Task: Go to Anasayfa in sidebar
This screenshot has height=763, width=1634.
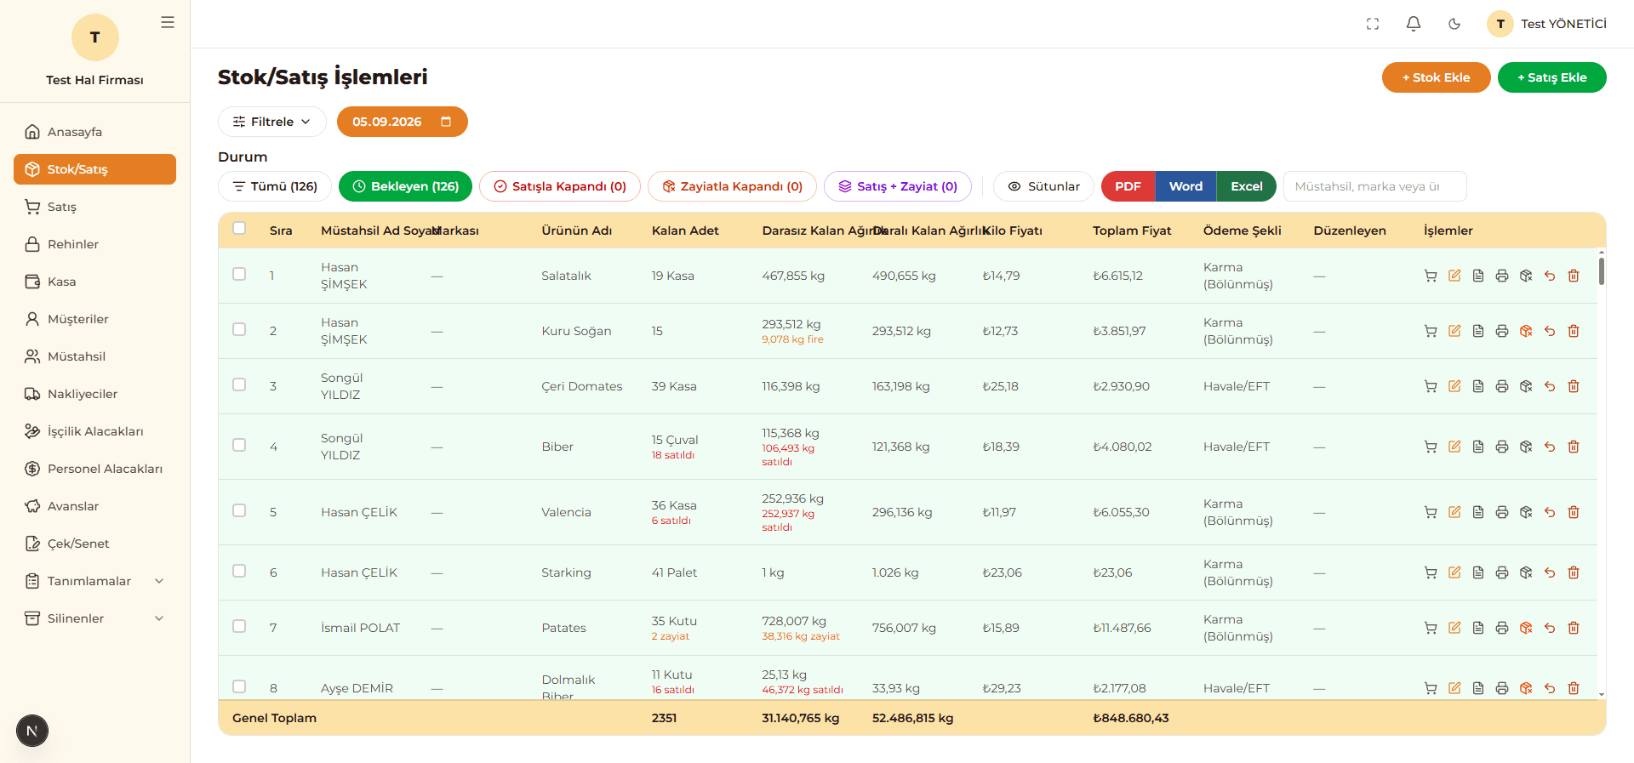Action: 94,132
